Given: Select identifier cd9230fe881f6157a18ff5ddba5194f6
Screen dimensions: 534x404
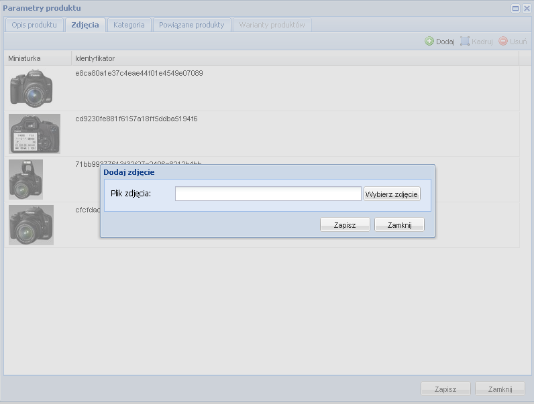Looking at the screenshot, I should point(136,119).
